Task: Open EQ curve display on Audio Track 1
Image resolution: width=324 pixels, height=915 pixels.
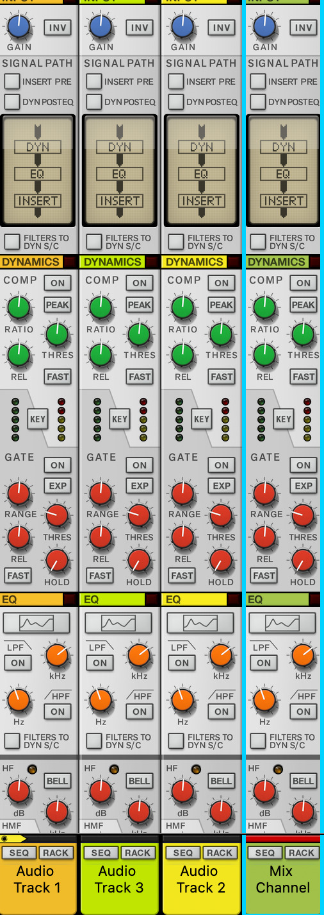Action: click(36, 622)
